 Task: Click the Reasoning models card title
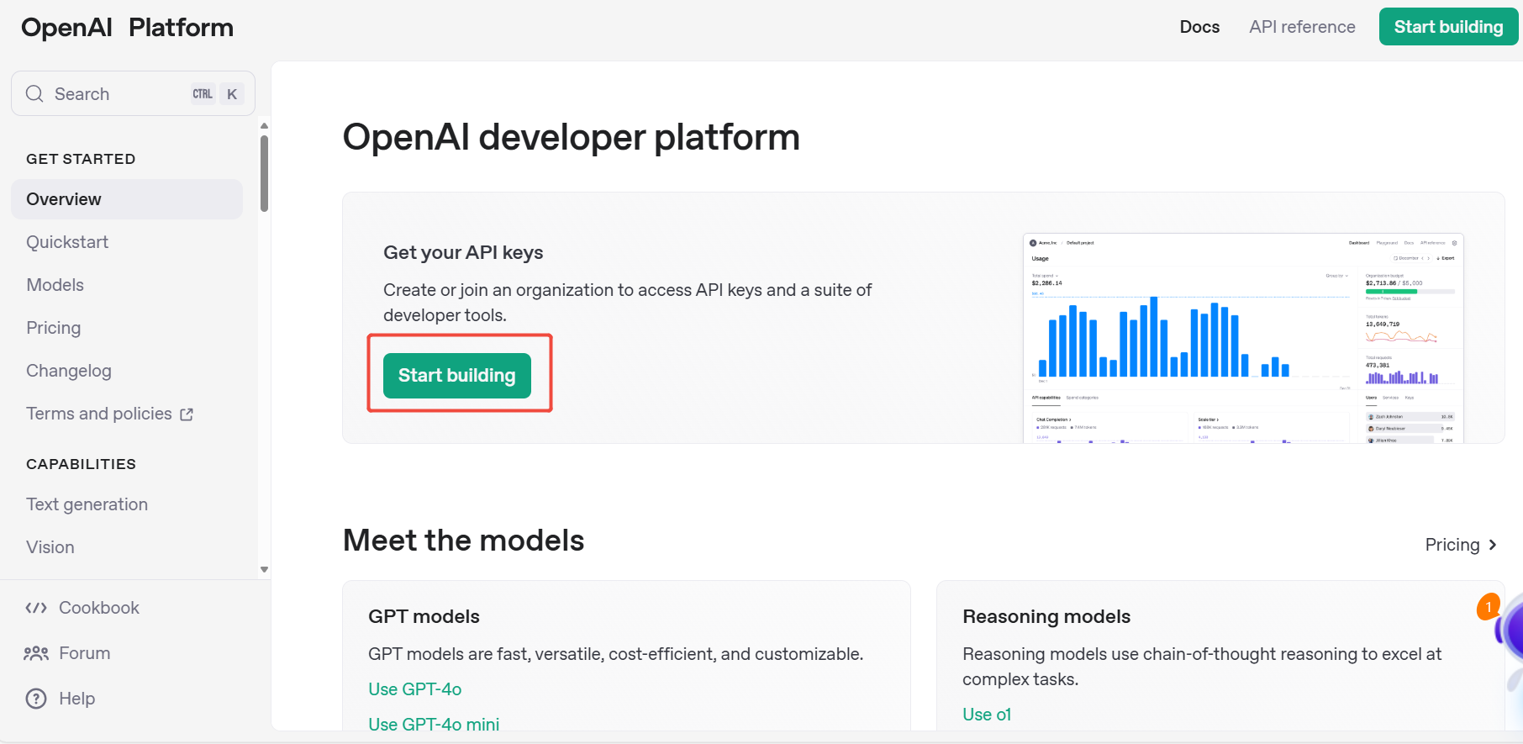click(1046, 616)
